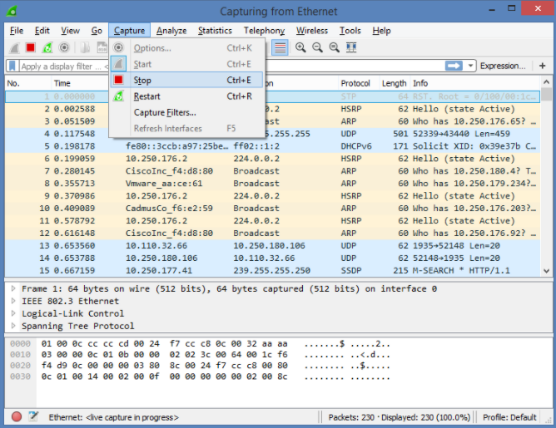Click the gear icon beside Options in the Capture menu
This screenshot has width=556, height=428.
118,47
